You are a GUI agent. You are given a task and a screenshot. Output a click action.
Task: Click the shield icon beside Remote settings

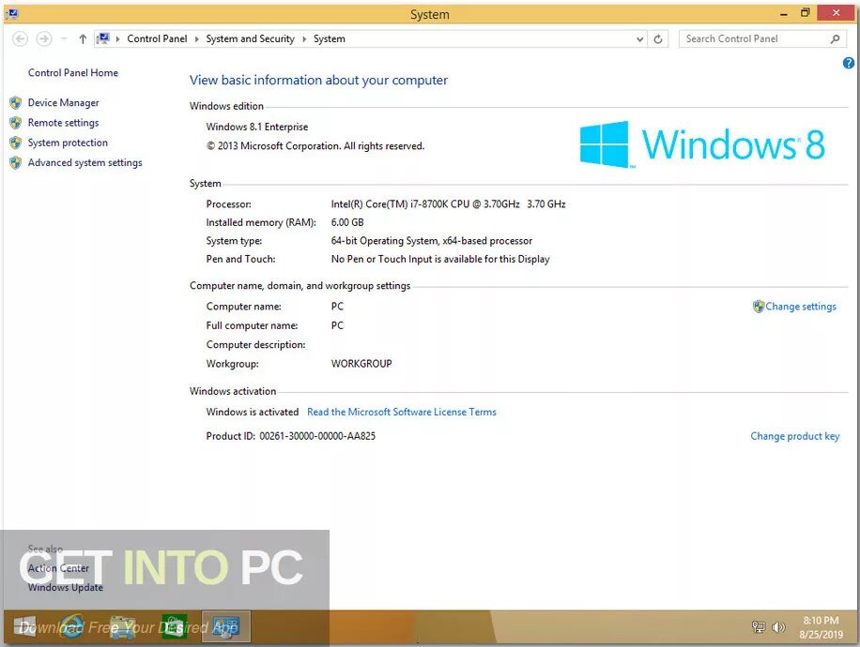pos(15,123)
